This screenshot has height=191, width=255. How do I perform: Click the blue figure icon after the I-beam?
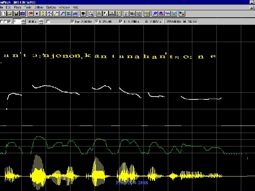pos(50,14)
